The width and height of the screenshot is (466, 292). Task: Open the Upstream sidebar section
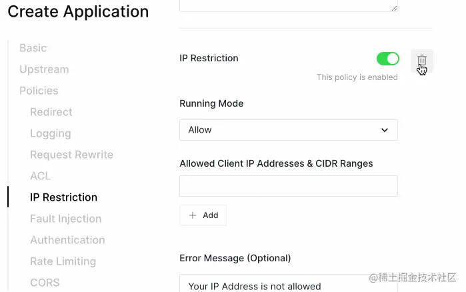tap(44, 69)
